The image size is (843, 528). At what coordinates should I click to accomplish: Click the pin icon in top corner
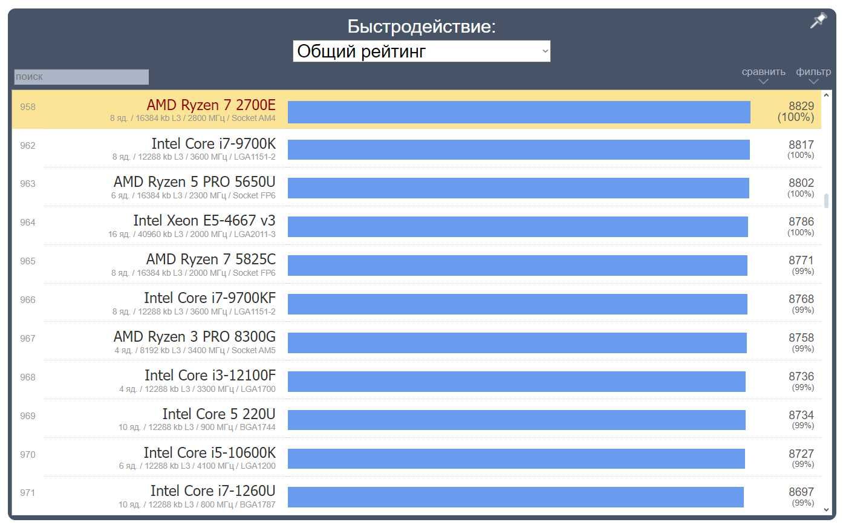pos(818,21)
